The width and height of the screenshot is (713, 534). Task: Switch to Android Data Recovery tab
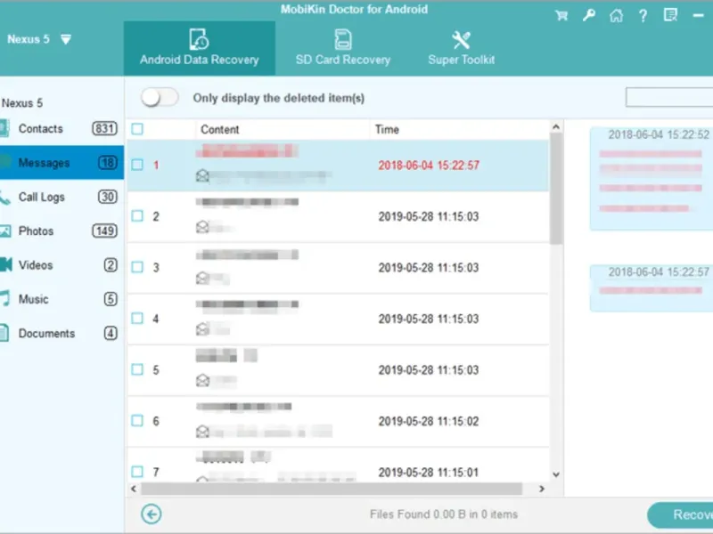pyautogui.click(x=199, y=48)
